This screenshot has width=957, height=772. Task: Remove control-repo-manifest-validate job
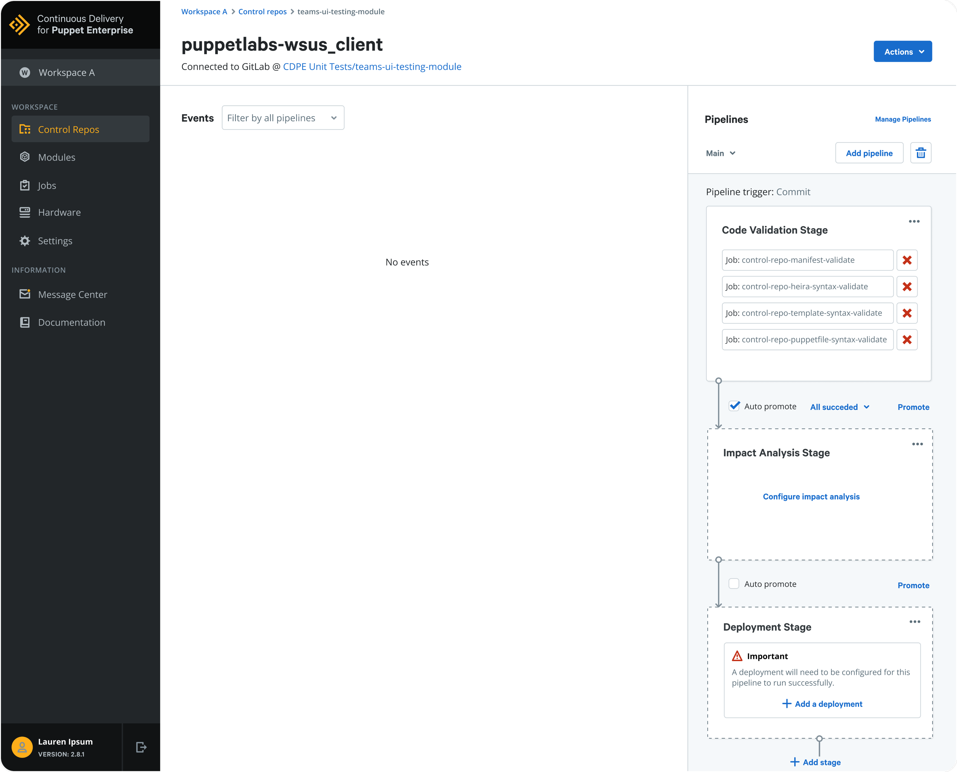click(x=907, y=260)
